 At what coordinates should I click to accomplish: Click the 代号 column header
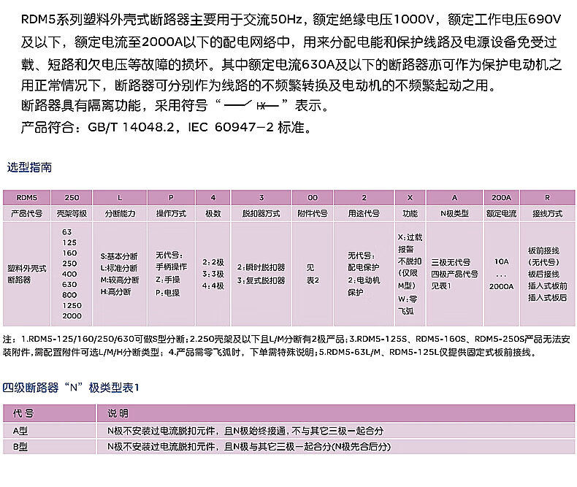(x=50, y=413)
